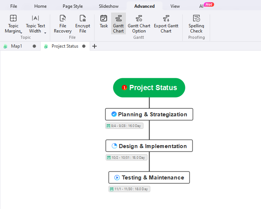Click the Encrypt File icon
This screenshot has width=261, height=209.
83,18
